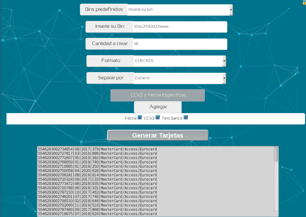Click the 'Separar por:' label
The image size is (306, 217).
pos(111,78)
